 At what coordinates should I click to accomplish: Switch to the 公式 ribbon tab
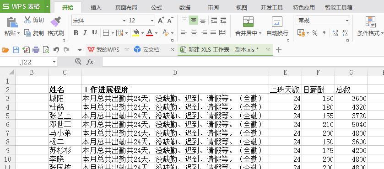(x=157, y=8)
